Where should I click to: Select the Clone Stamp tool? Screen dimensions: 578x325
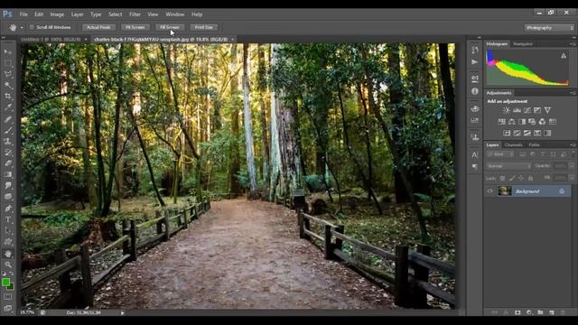(x=8, y=141)
